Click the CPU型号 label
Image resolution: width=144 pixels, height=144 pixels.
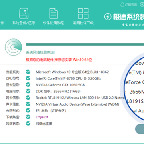coord(13,78)
